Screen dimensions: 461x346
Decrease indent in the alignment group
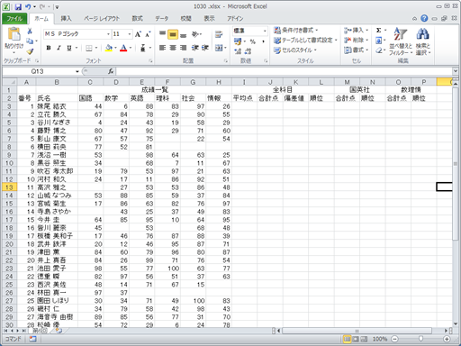pyautogui.click(x=195, y=48)
